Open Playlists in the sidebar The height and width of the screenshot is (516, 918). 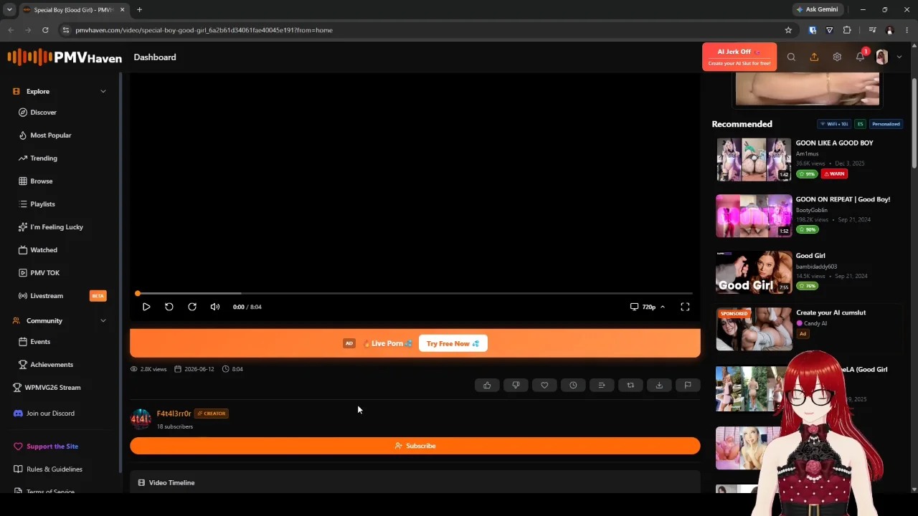42,204
